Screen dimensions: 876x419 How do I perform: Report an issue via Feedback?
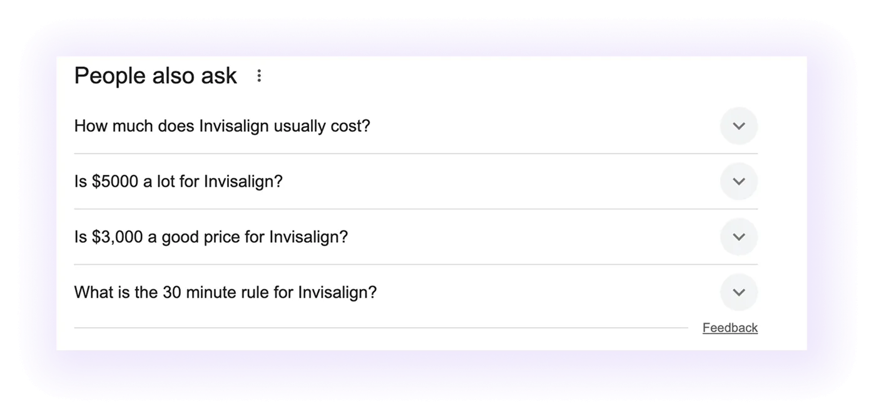tap(730, 327)
